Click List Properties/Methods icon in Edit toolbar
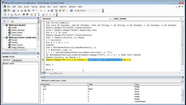Image resolution: width=186 pixels, height=105 pixels. point(5,15)
